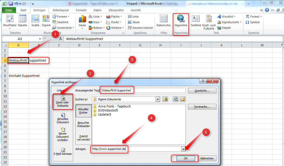Switch to the Formeln tab

(81, 10)
